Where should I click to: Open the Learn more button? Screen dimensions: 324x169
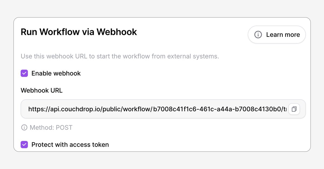point(277,35)
